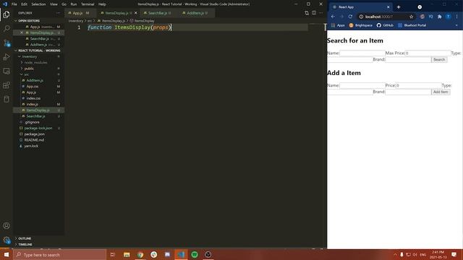Switch to the AddItem.js editor tab
Viewport: 463px width, 260px height.
pyautogui.click(x=197, y=13)
